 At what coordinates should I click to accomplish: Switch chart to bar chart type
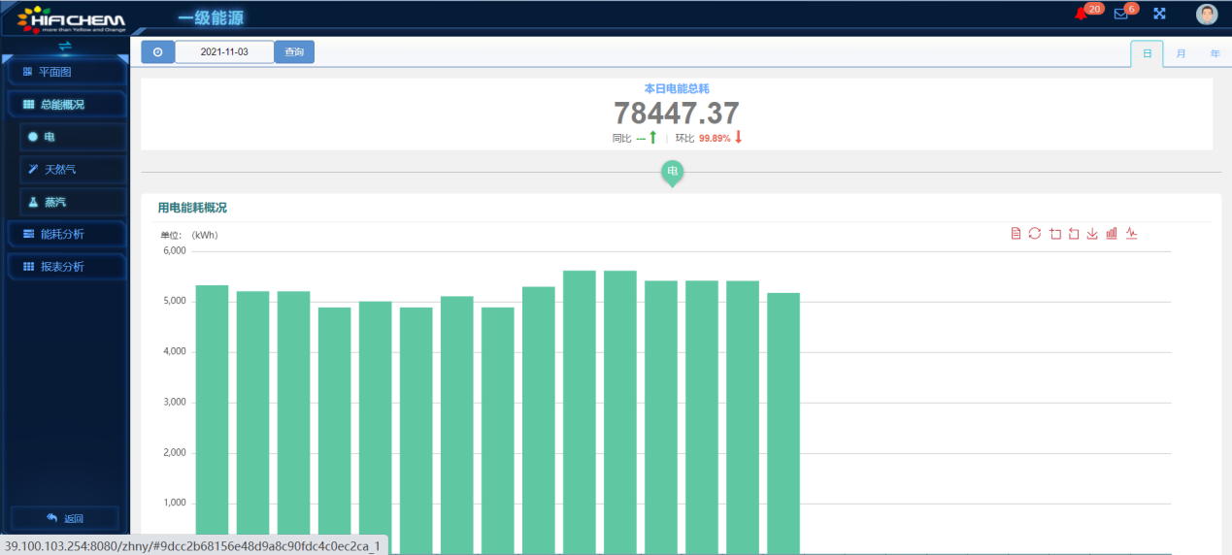pos(1112,233)
